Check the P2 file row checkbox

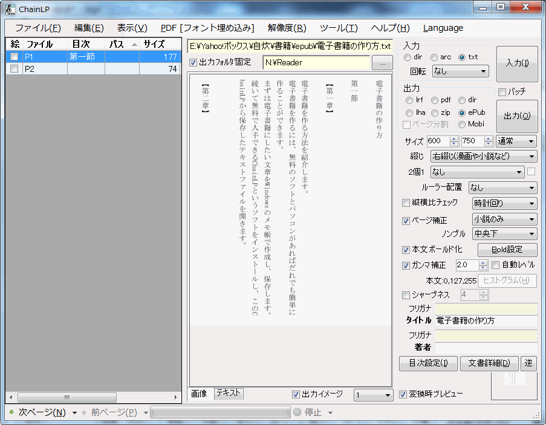(x=14, y=69)
